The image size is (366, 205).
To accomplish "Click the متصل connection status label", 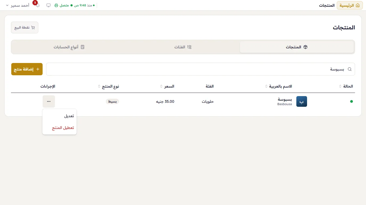I will click(64, 5).
